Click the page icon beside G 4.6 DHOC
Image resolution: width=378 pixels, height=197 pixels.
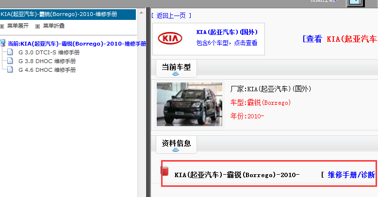(10, 69)
